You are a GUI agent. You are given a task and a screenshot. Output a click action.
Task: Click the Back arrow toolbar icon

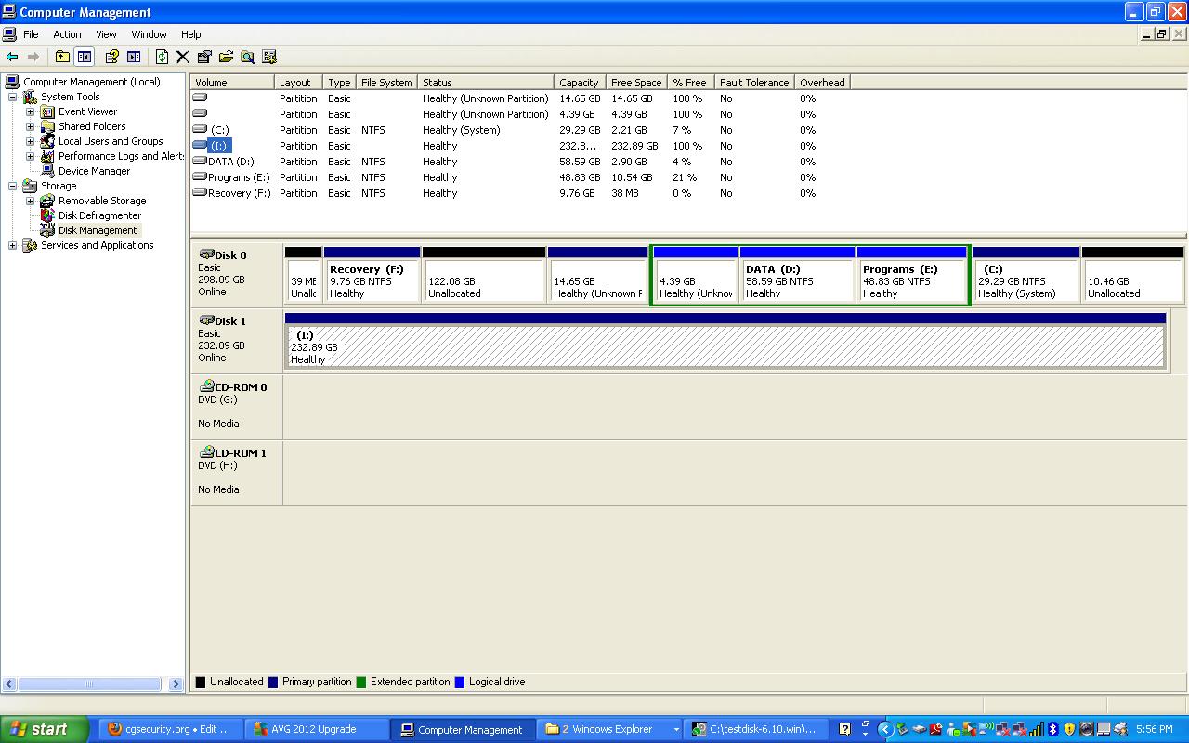(x=12, y=57)
